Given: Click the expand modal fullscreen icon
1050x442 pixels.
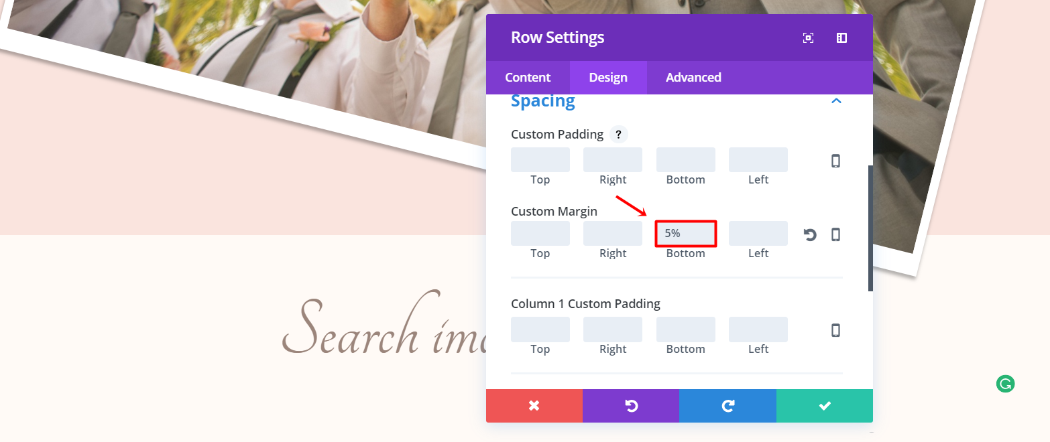Looking at the screenshot, I should (x=808, y=38).
